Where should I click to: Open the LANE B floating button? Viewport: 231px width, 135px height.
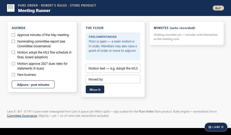(x=216, y=127)
